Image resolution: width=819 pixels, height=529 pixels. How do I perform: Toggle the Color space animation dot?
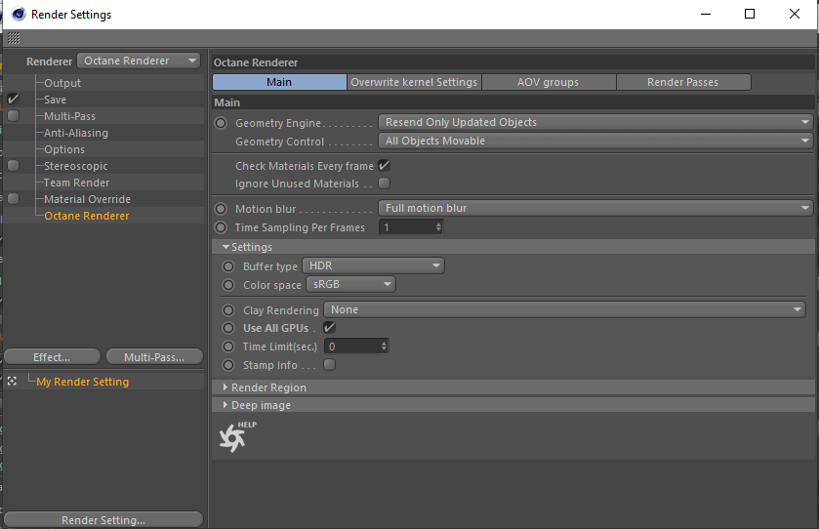tap(228, 285)
